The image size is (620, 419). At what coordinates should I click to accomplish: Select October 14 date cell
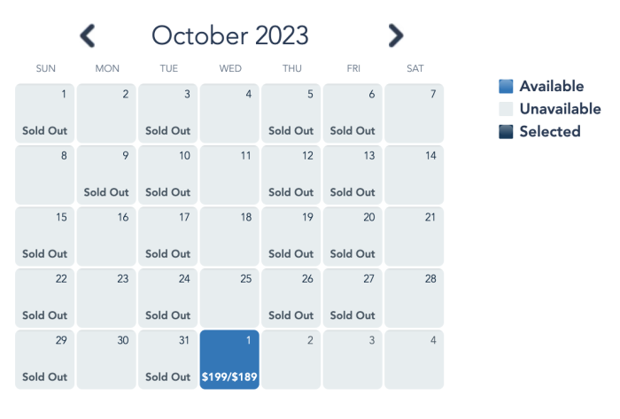(x=414, y=175)
